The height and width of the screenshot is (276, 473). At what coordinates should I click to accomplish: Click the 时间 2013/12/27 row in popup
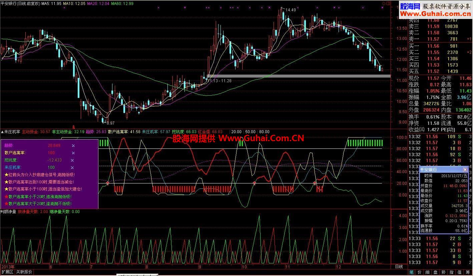pos(444,176)
